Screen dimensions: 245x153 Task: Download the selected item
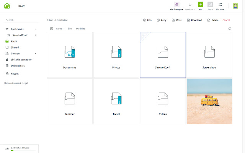194,20
